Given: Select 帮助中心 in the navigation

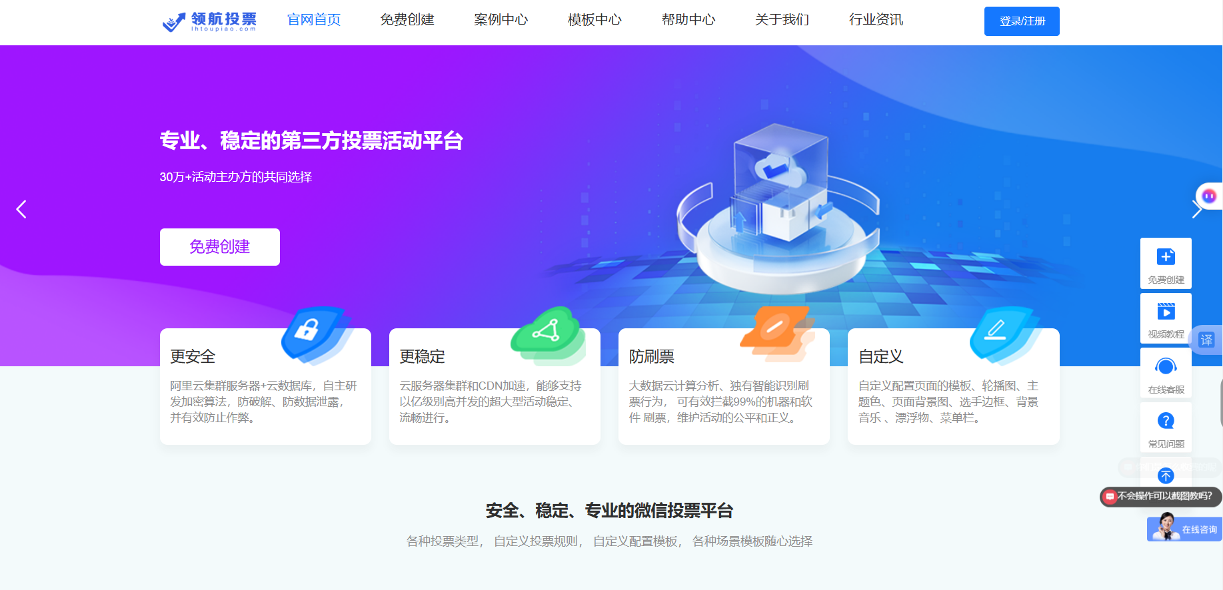Looking at the screenshot, I should tap(688, 20).
